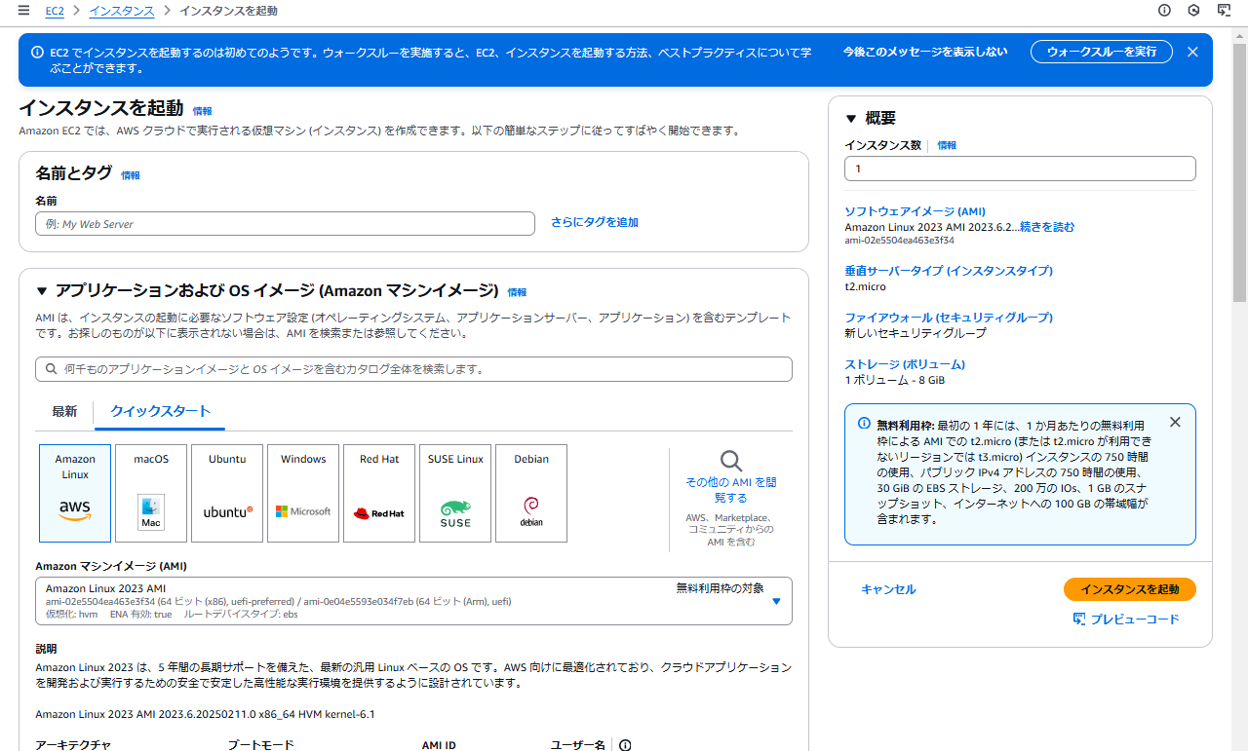Click プレビューコード link
Viewport: 1248px width, 751px height.
point(1135,620)
